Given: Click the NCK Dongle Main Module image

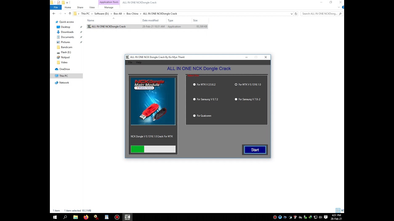Looking at the screenshot, I should click(x=153, y=101).
